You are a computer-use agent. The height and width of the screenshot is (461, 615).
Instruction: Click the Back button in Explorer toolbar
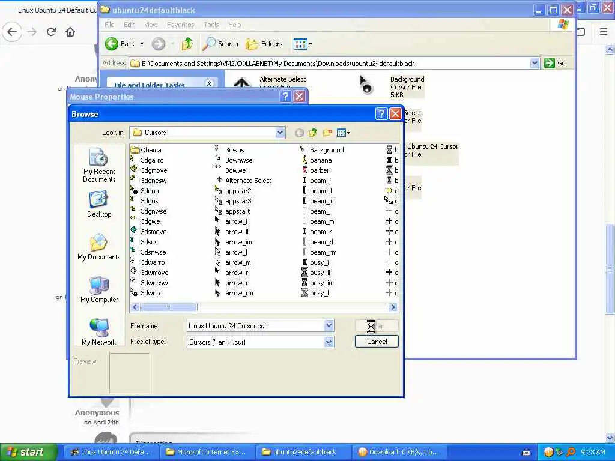[x=120, y=43]
